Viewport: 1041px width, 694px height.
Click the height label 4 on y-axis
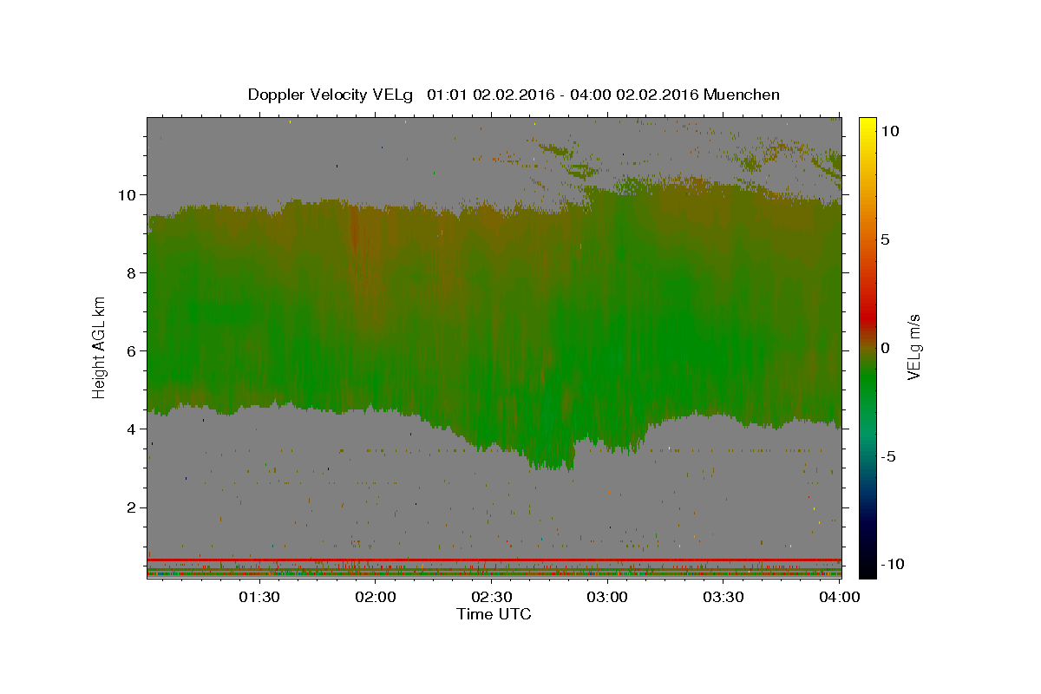coord(129,429)
